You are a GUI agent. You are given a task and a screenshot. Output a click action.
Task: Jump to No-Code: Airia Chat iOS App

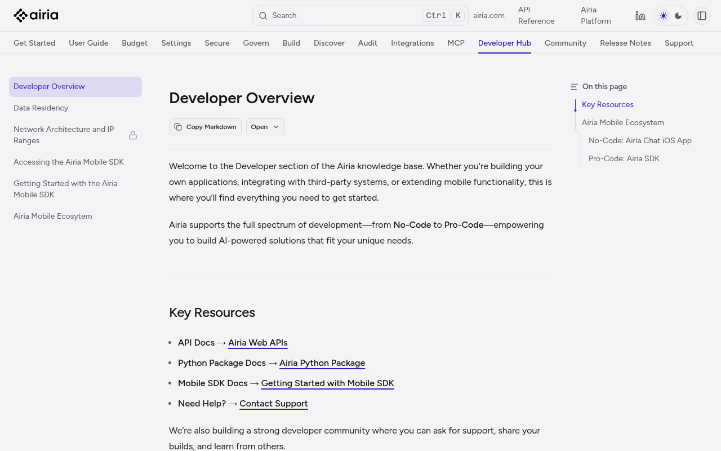pyautogui.click(x=640, y=141)
